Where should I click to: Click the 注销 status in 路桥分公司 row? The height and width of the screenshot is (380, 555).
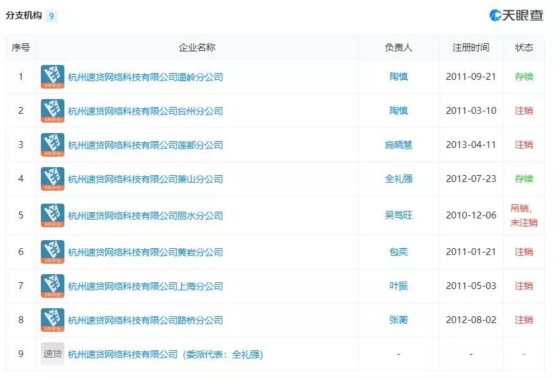[524, 320]
